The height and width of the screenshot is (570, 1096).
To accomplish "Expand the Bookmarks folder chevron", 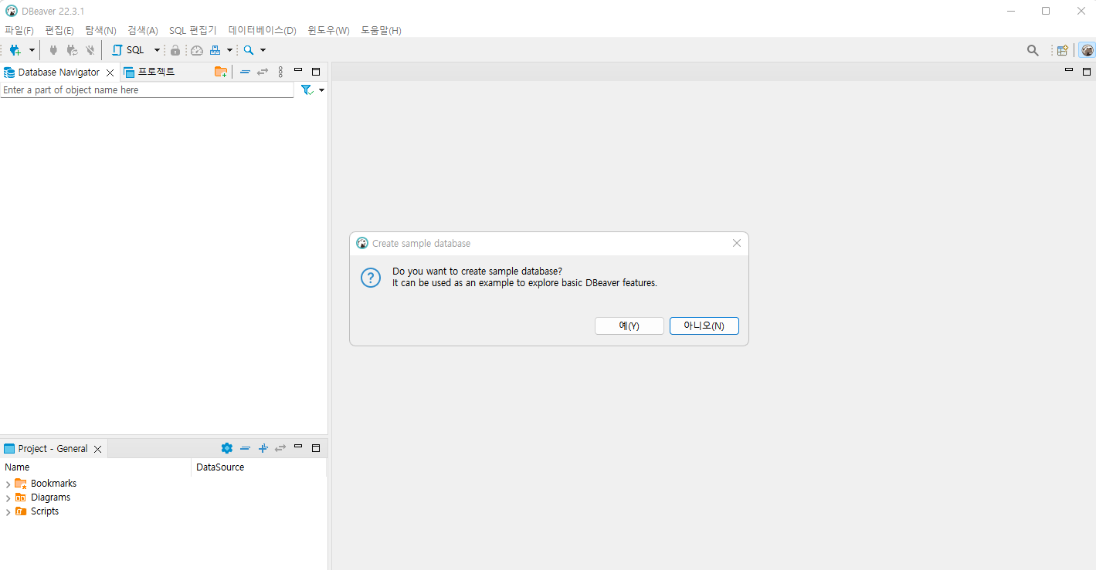I will tap(8, 484).
